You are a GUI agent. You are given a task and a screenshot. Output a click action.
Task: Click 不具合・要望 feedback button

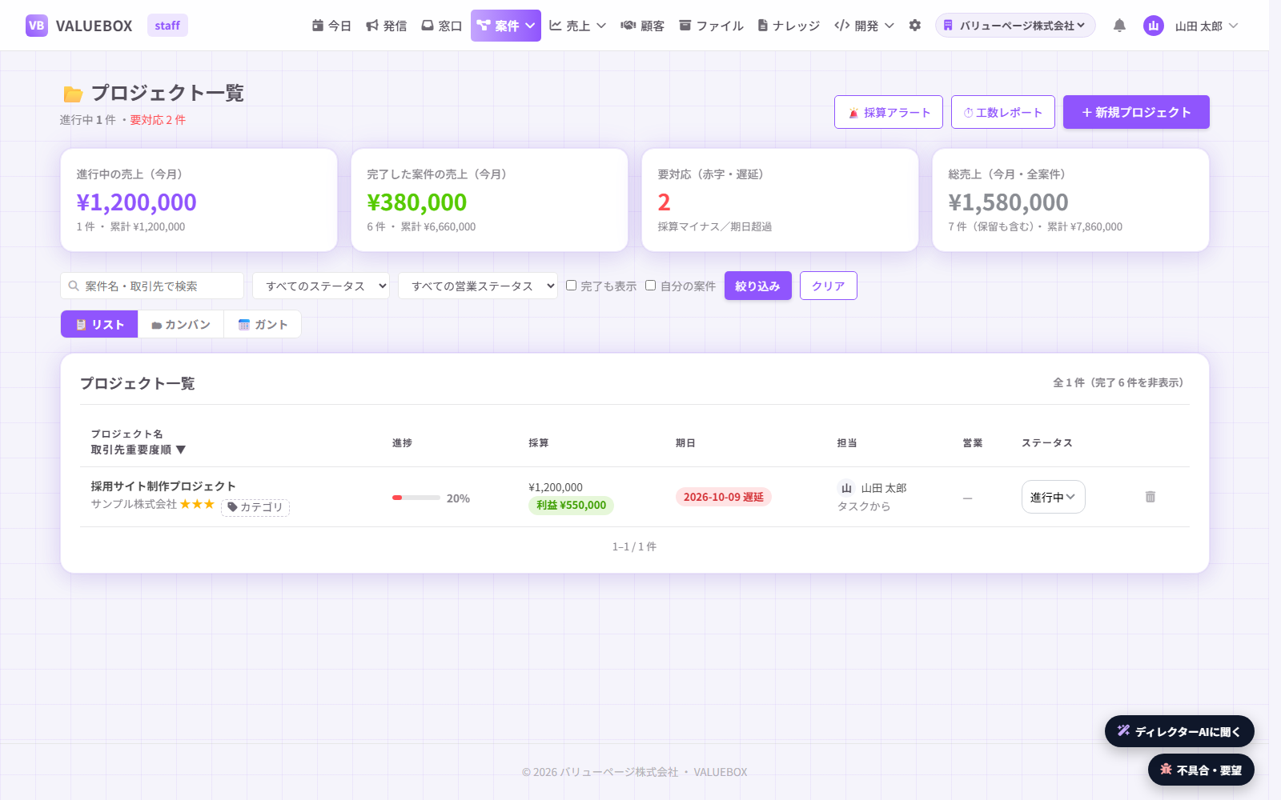tap(1201, 770)
